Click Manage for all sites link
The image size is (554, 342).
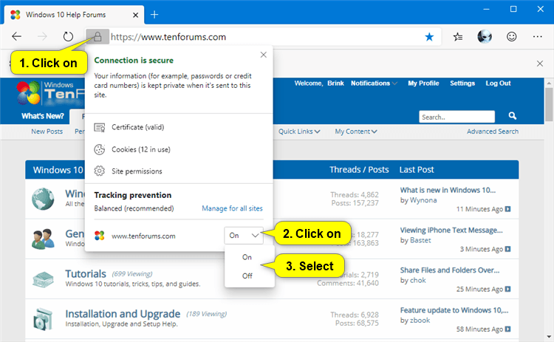pos(232,208)
